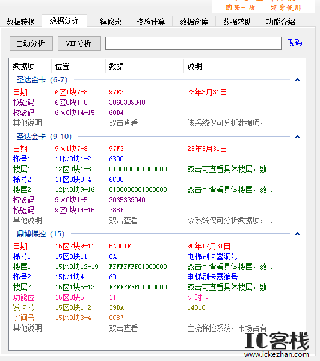Select the 圣达金卡 (6-7) group title
320x361 pixels.
[42, 80]
